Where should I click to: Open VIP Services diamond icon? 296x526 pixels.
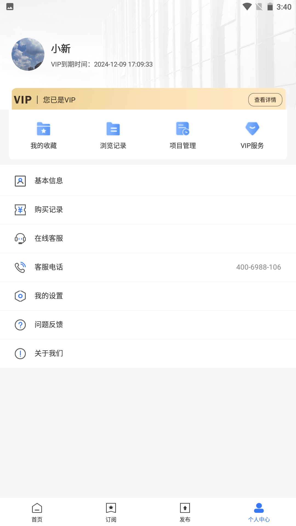pos(252,129)
